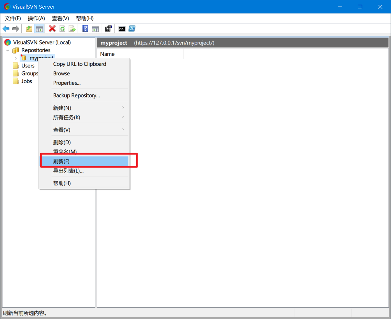This screenshot has width=391, height=319.
Task: Toggle the Show/Hide Console Tree icon
Action: pos(40,29)
